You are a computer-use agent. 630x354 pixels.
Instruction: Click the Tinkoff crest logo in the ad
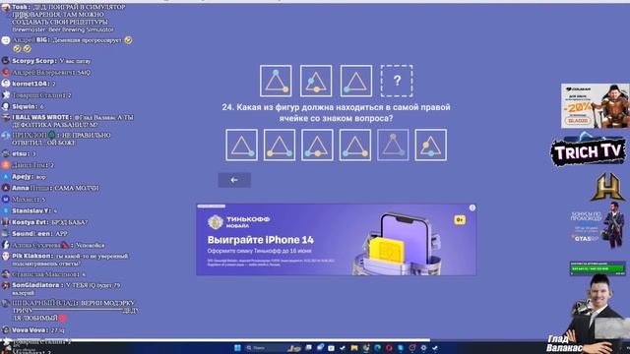coord(215,222)
